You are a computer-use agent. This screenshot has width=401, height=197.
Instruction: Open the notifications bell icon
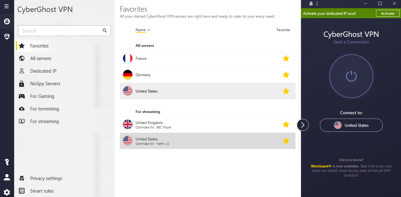(311, 4)
